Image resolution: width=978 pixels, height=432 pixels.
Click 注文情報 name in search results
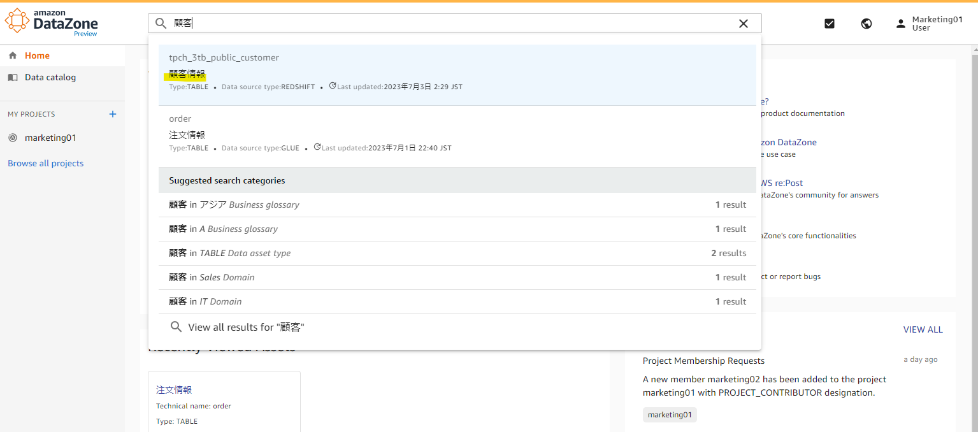click(187, 134)
